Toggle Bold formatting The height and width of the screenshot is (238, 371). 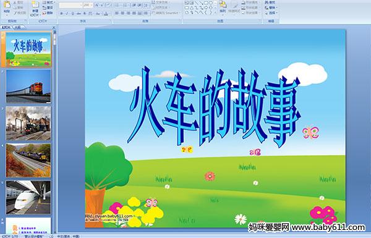61,14
